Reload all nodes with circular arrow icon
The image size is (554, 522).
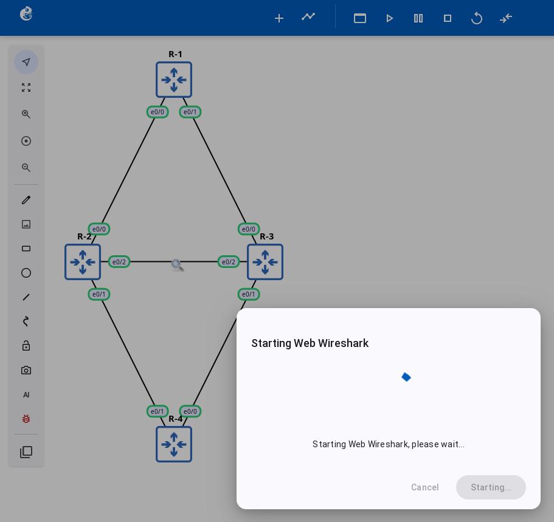[x=477, y=18]
